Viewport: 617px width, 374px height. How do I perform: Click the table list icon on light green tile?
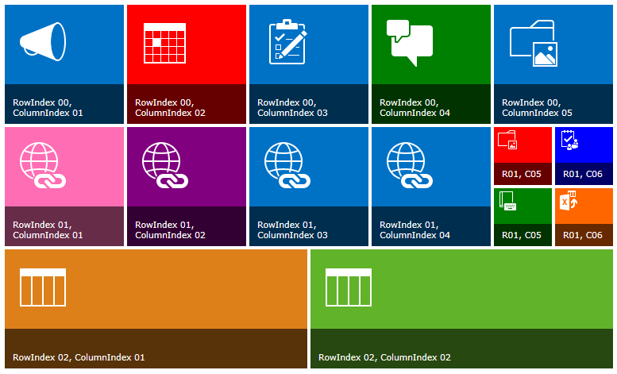[x=349, y=287]
